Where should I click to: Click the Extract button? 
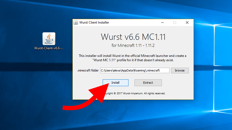tap(148, 83)
